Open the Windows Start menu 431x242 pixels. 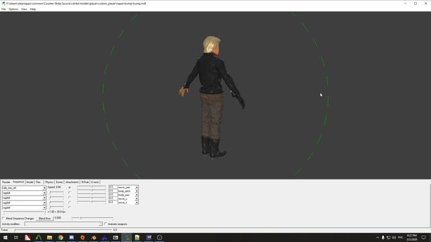[x=5, y=237]
